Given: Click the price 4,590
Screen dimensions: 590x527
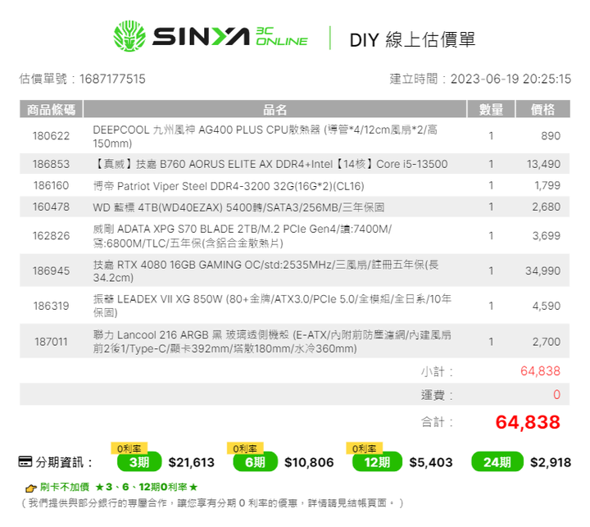Looking at the screenshot, I should [x=547, y=306].
